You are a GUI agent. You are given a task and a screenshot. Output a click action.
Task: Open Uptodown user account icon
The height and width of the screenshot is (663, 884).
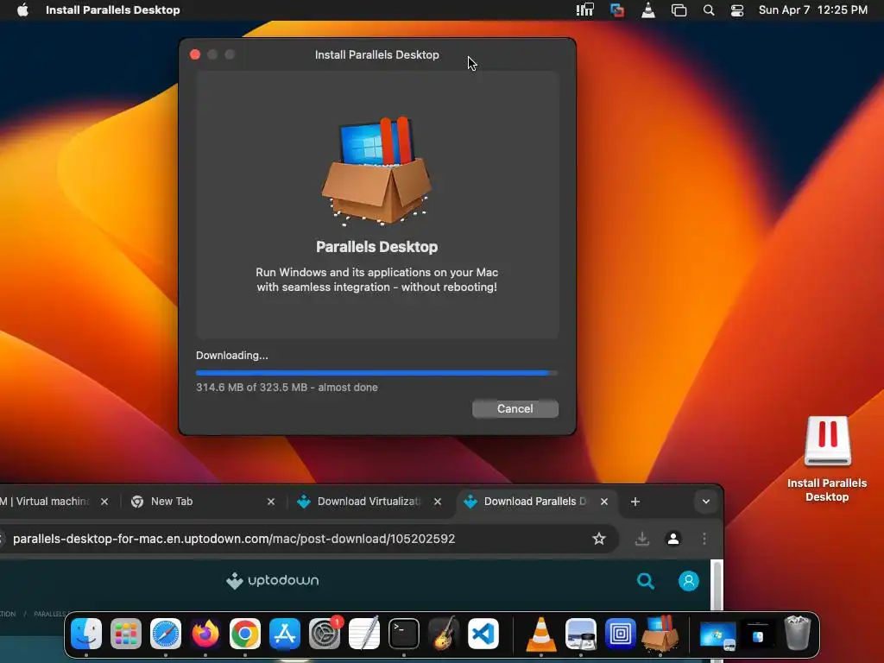[688, 581]
